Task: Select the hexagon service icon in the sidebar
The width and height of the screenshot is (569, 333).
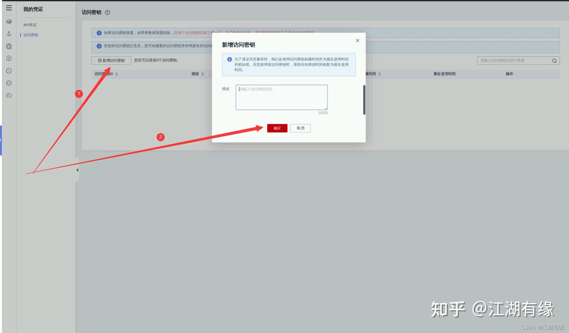Action: tap(9, 83)
